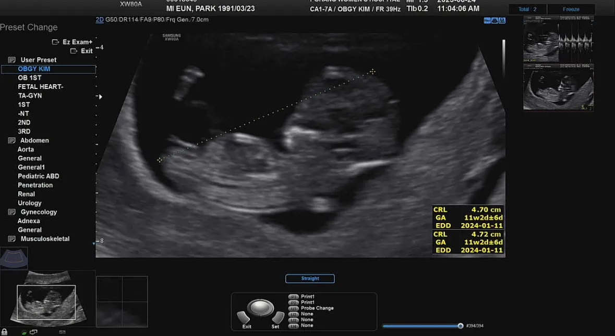
Task: Click the convex probe icon
Action: [x=14, y=258]
